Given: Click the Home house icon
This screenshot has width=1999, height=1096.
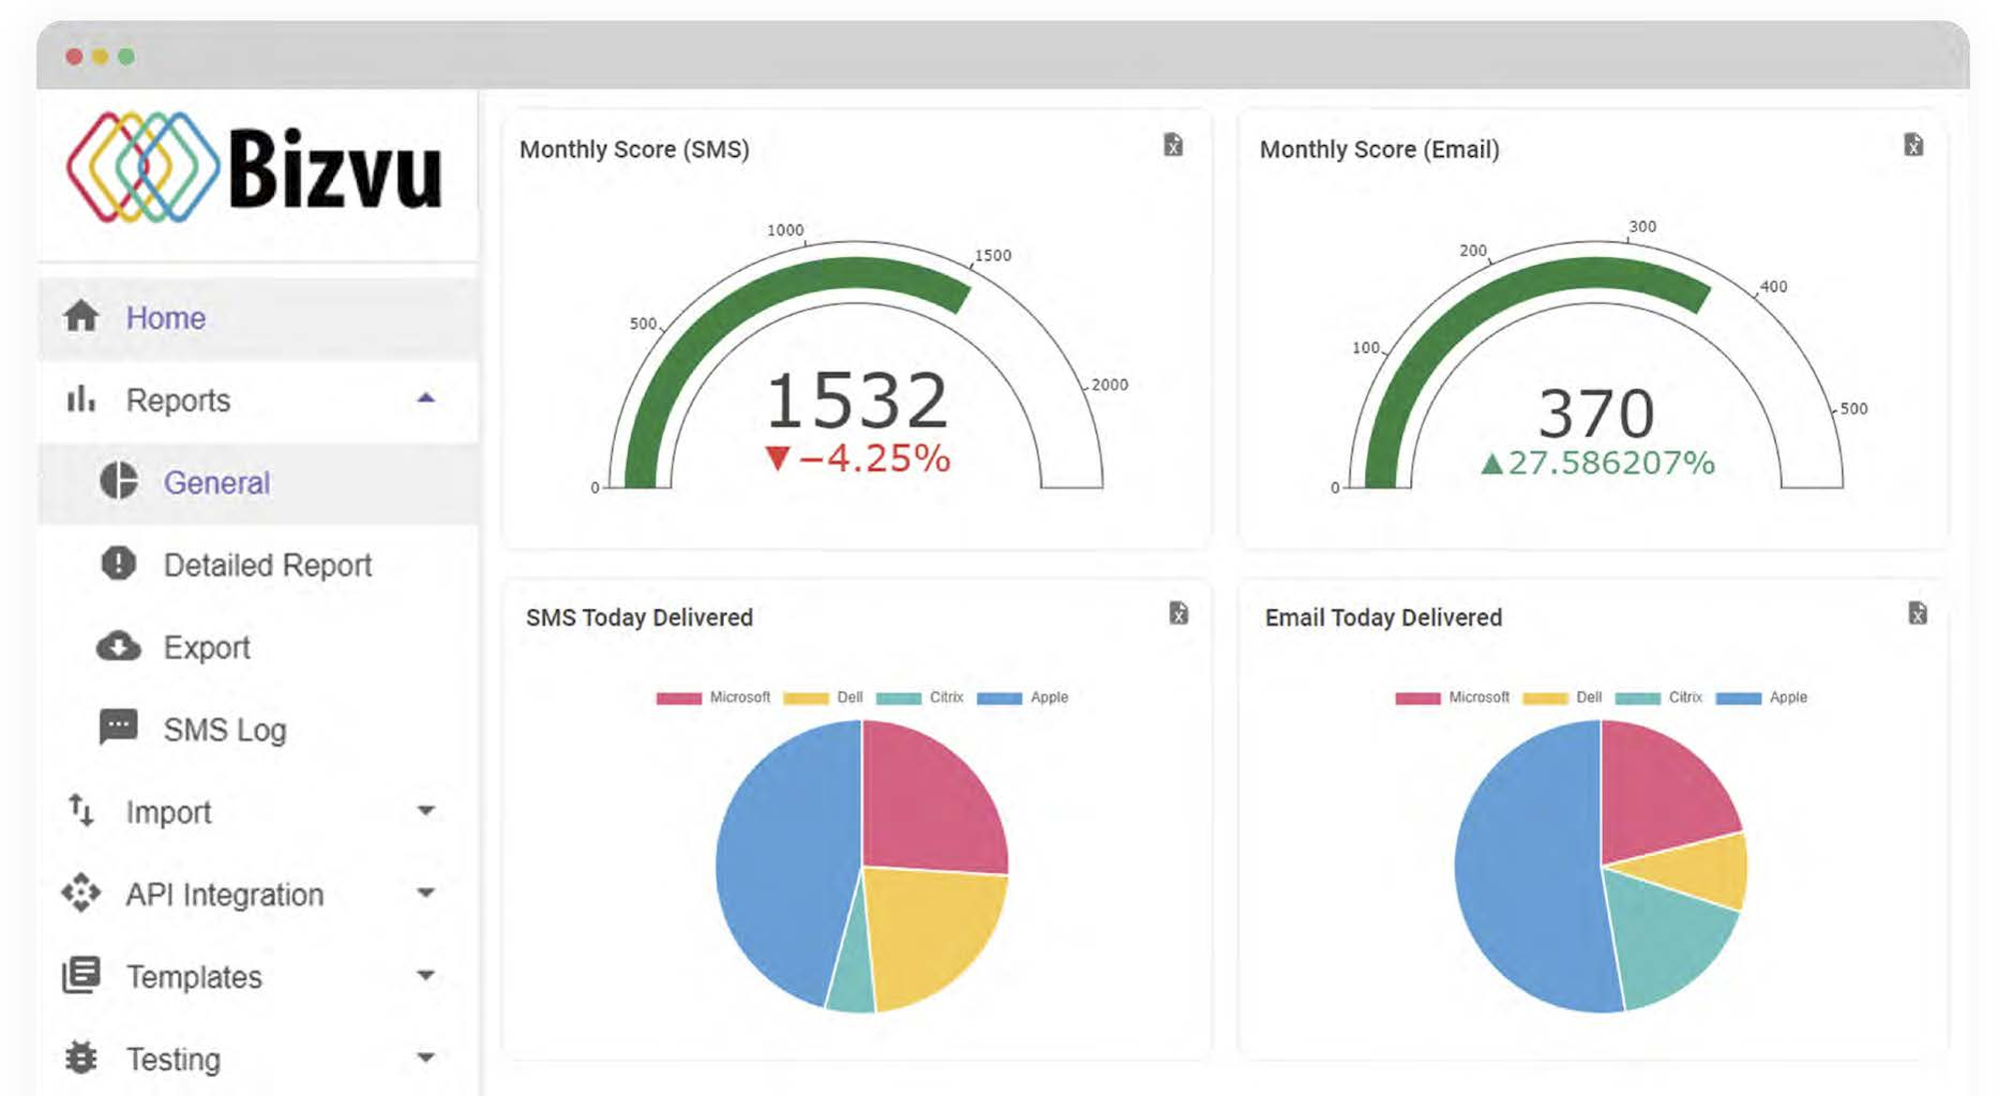Looking at the screenshot, I should tap(81, 317).
